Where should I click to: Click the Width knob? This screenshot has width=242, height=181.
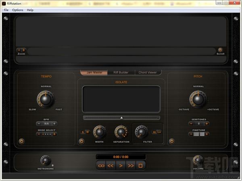coord(100,132)
